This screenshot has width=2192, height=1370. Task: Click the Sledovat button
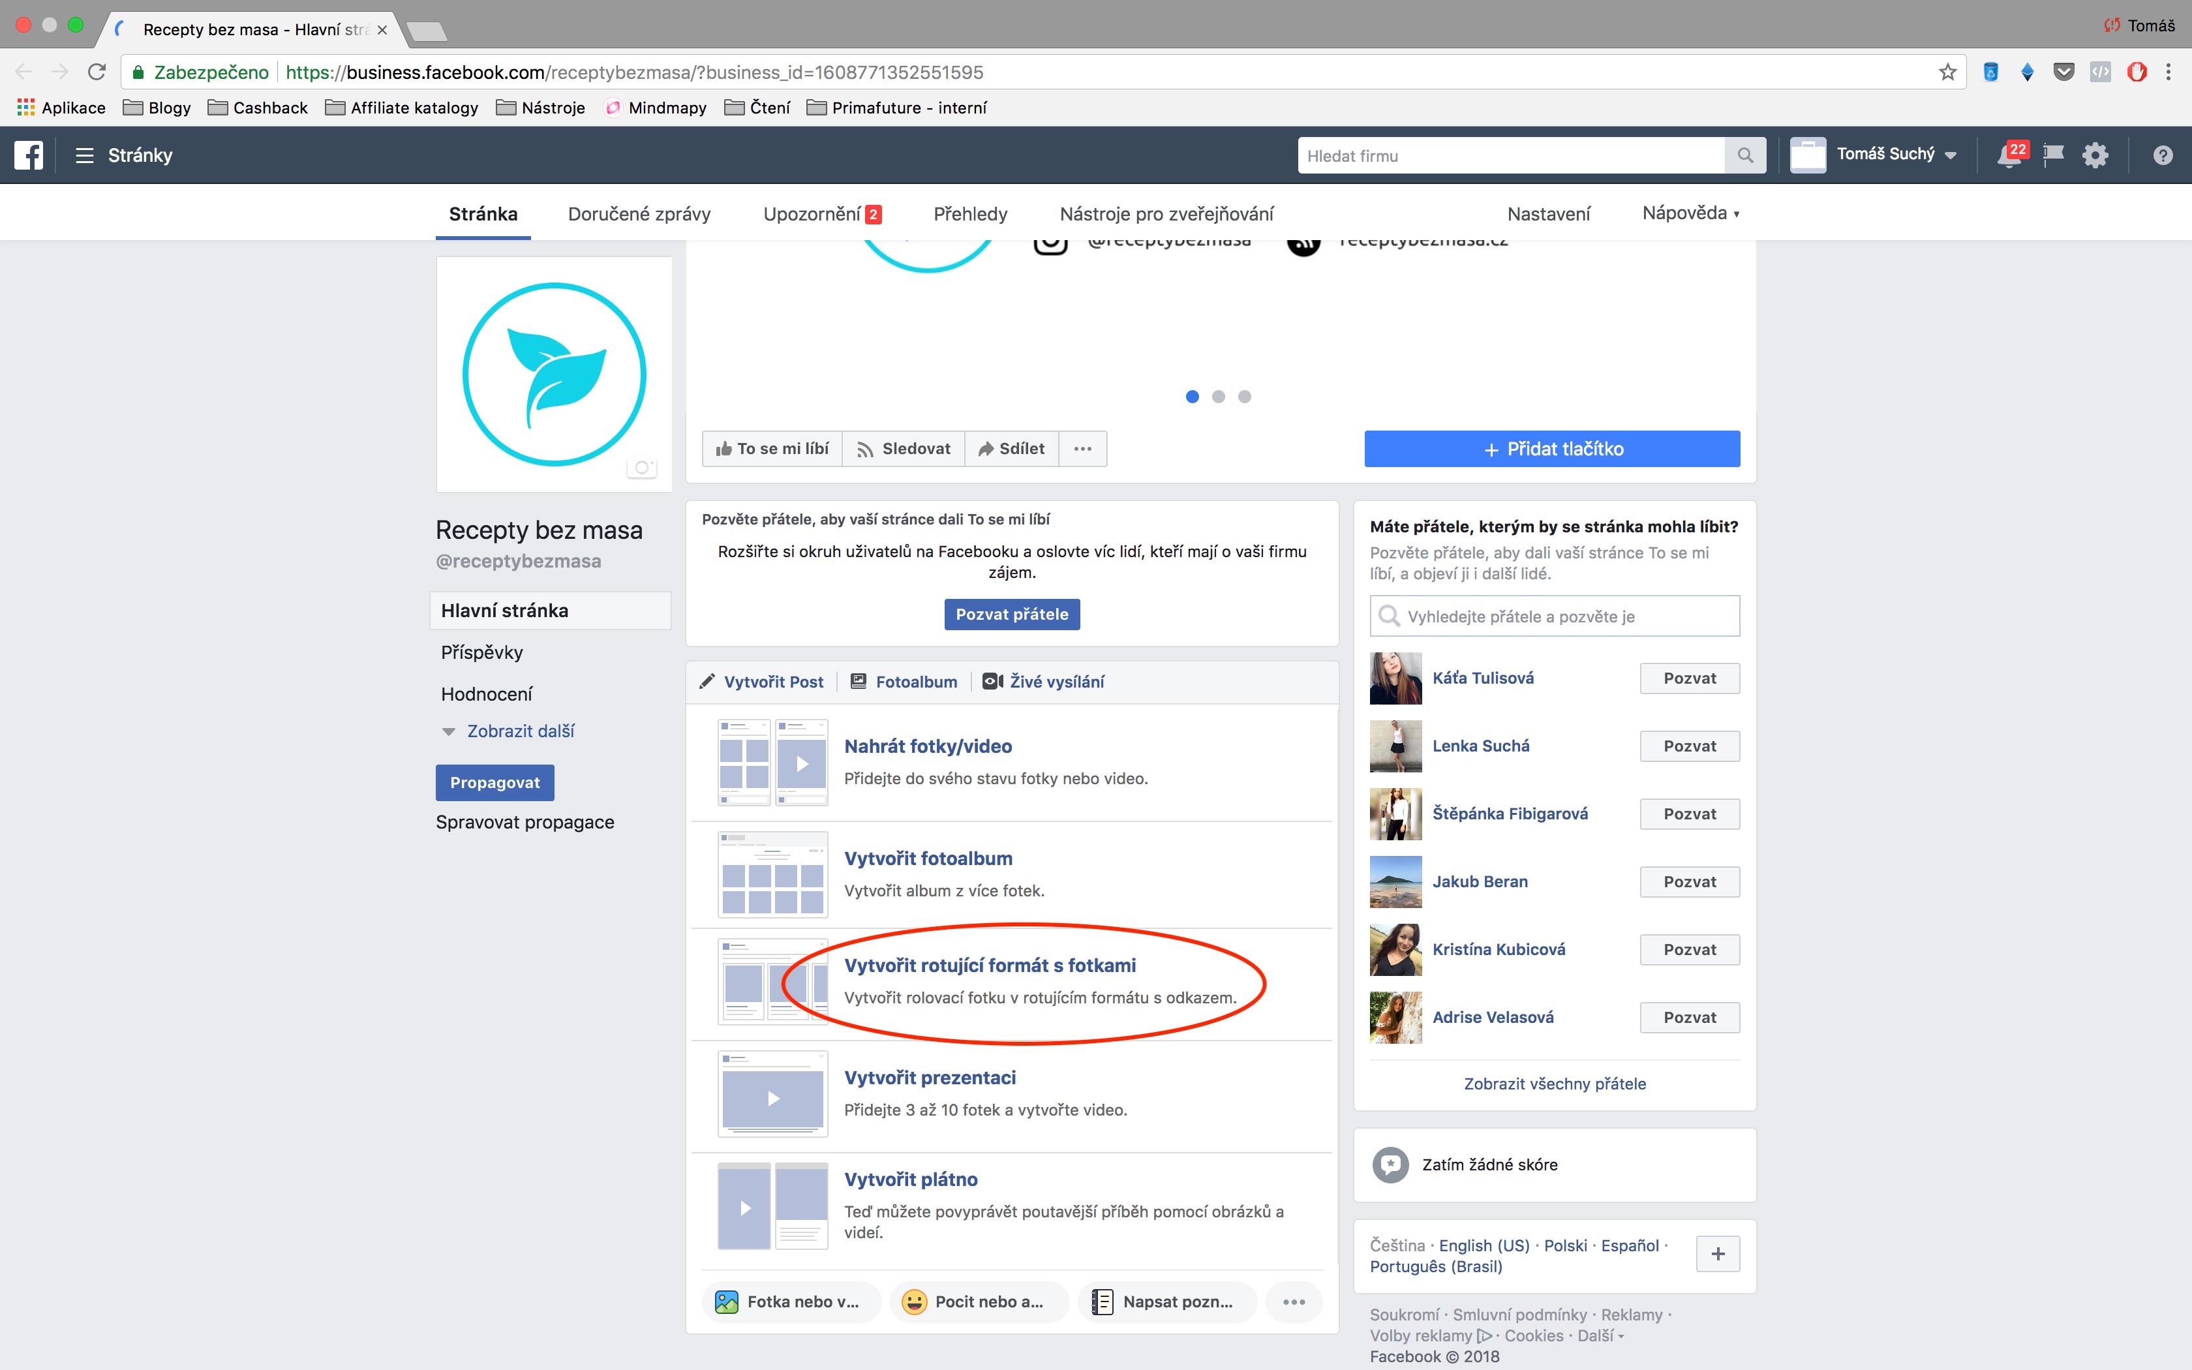click(x=903, y=449)
